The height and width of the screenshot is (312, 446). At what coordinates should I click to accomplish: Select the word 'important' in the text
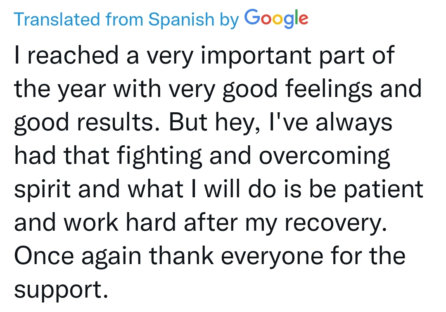pyautogui.click(x=256, y=55)
